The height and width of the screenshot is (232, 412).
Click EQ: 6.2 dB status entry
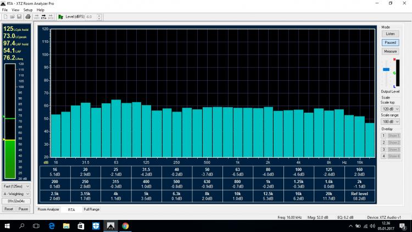click(346, 218)
